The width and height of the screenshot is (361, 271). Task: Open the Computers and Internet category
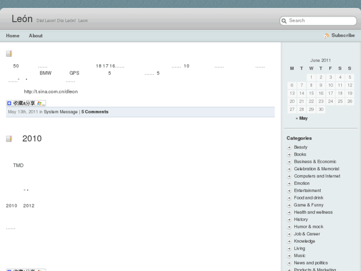pos(317,176)
